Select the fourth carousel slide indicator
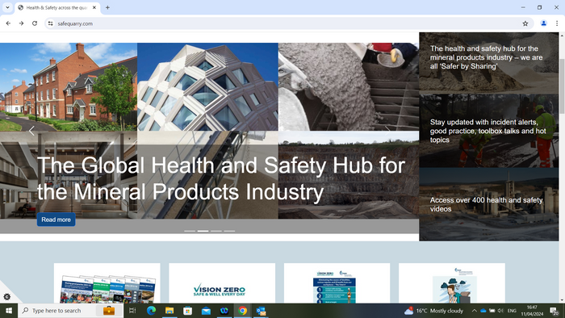 [229, 231]
